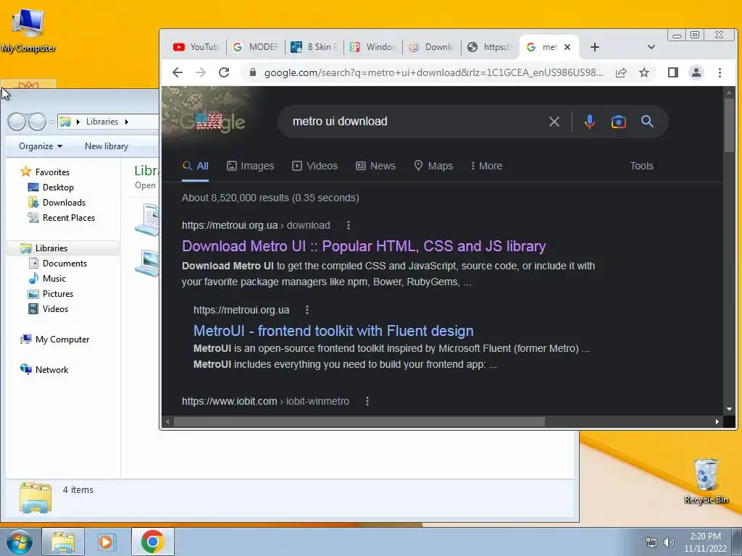This screenshot has width=742, height=556.
Task: Select the Videos search filter
Action: 314,166
